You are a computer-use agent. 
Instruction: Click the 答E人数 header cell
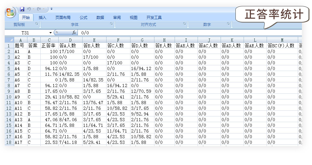(x=165, y=46)
